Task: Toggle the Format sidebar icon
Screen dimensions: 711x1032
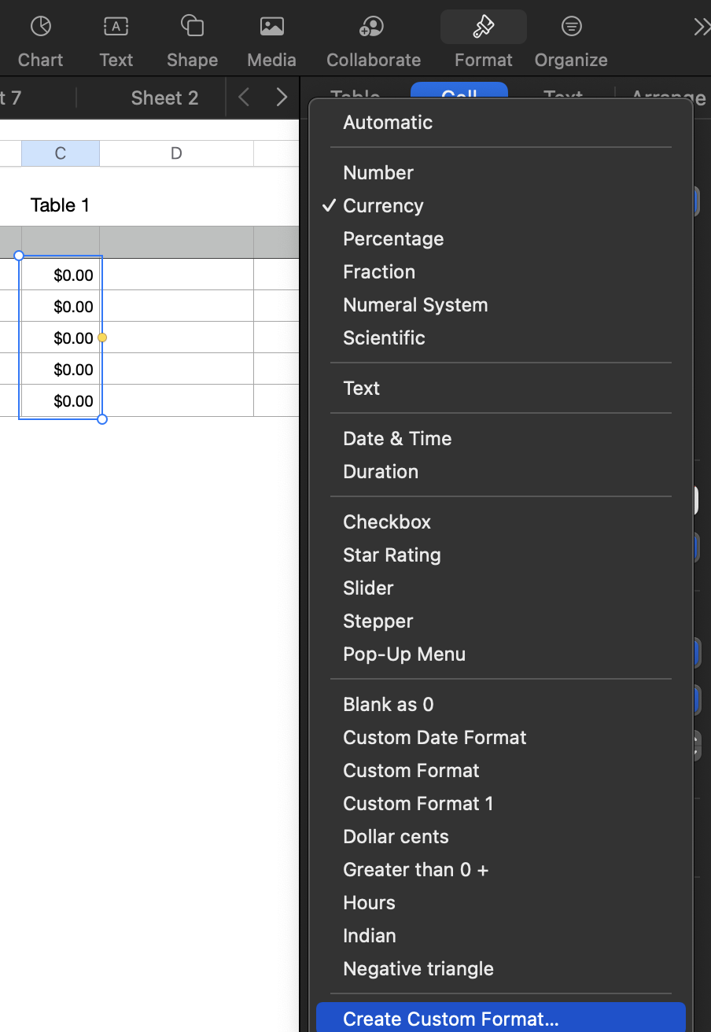Action: 483,28
